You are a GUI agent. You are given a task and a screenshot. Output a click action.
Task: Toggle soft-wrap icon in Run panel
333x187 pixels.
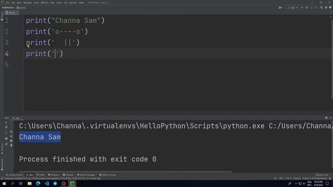click(x=11, y=132)
